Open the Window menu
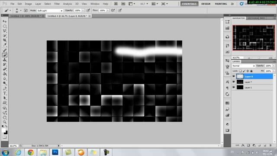 95,4
